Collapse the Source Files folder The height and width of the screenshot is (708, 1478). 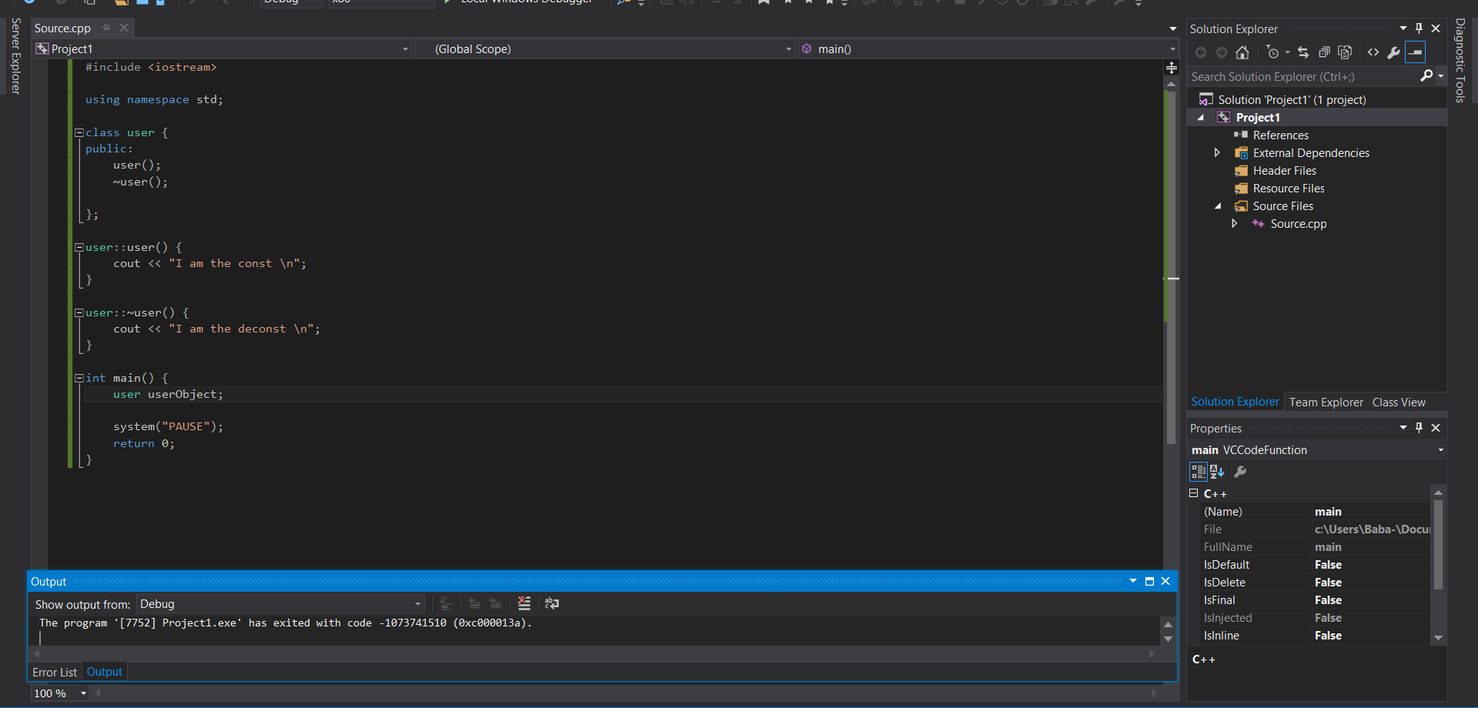coord(1218,206)
